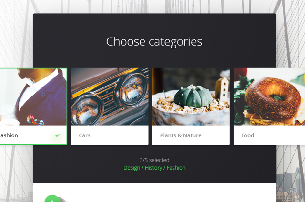Click the white footer of Plants & Nature card

191,135
